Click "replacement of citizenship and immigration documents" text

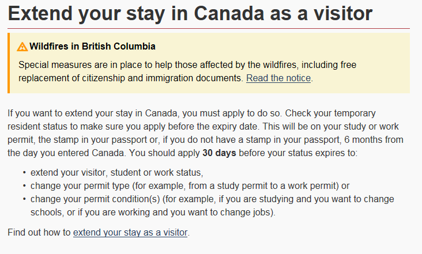[131, 78]
